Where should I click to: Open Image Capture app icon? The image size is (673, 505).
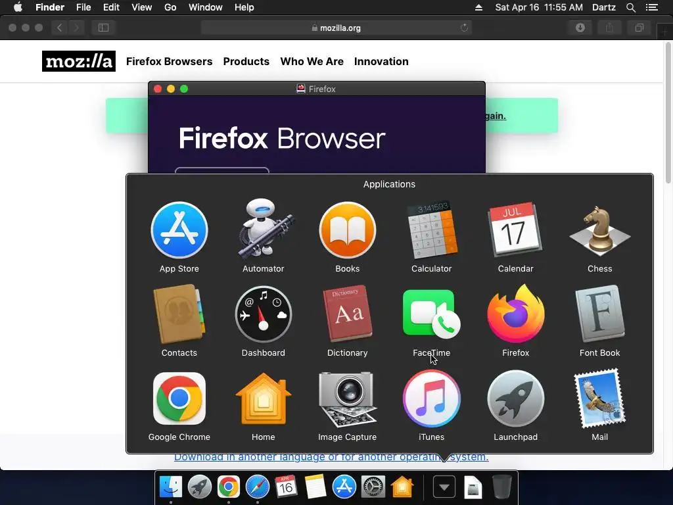(348, 399)
